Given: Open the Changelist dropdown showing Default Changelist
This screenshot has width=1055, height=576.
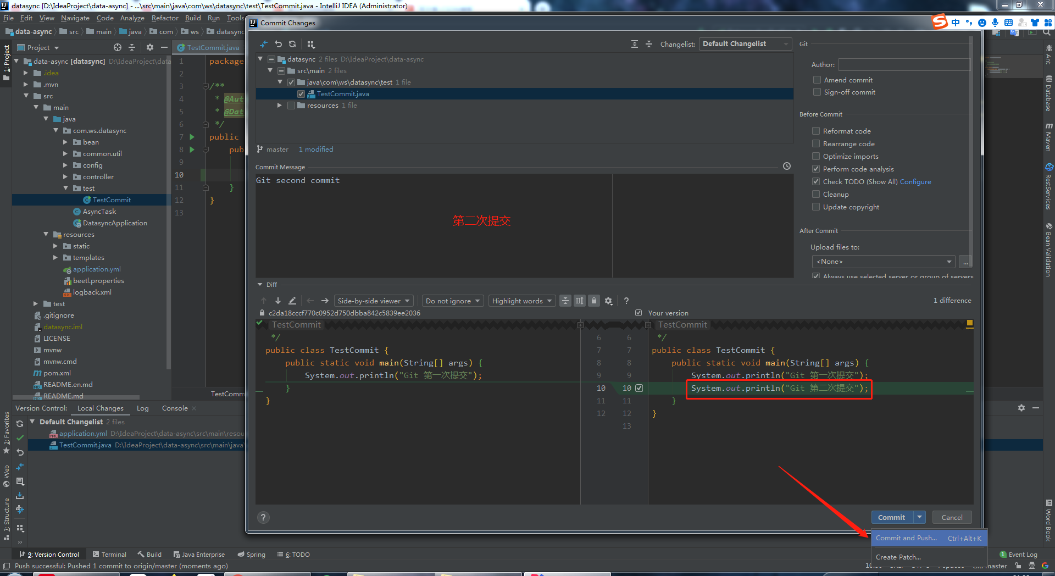Looking at the screenshot, I should pyautogui.click(x=745, y=43).
